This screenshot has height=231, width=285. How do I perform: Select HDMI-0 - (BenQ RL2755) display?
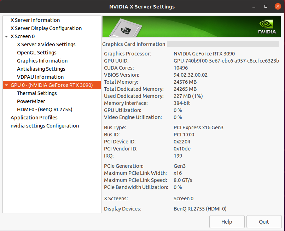click(x=45, y=109)
